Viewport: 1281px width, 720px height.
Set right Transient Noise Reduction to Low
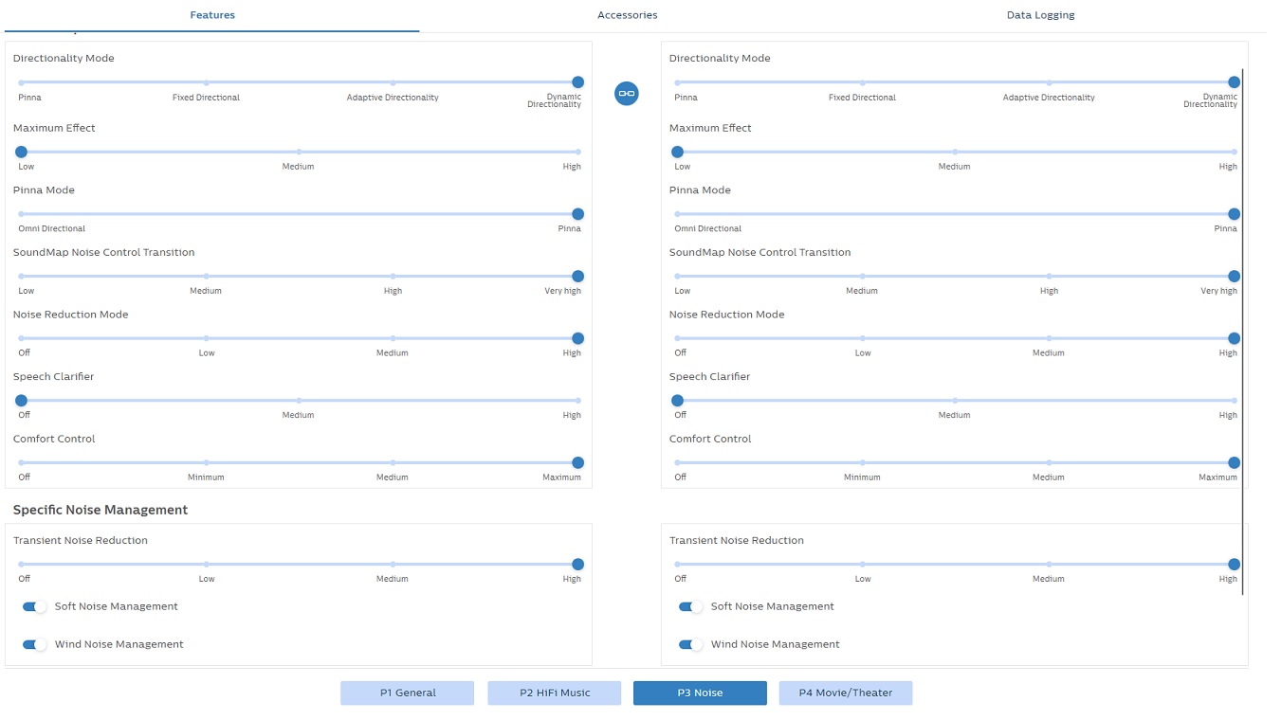(x=862, y=565)
